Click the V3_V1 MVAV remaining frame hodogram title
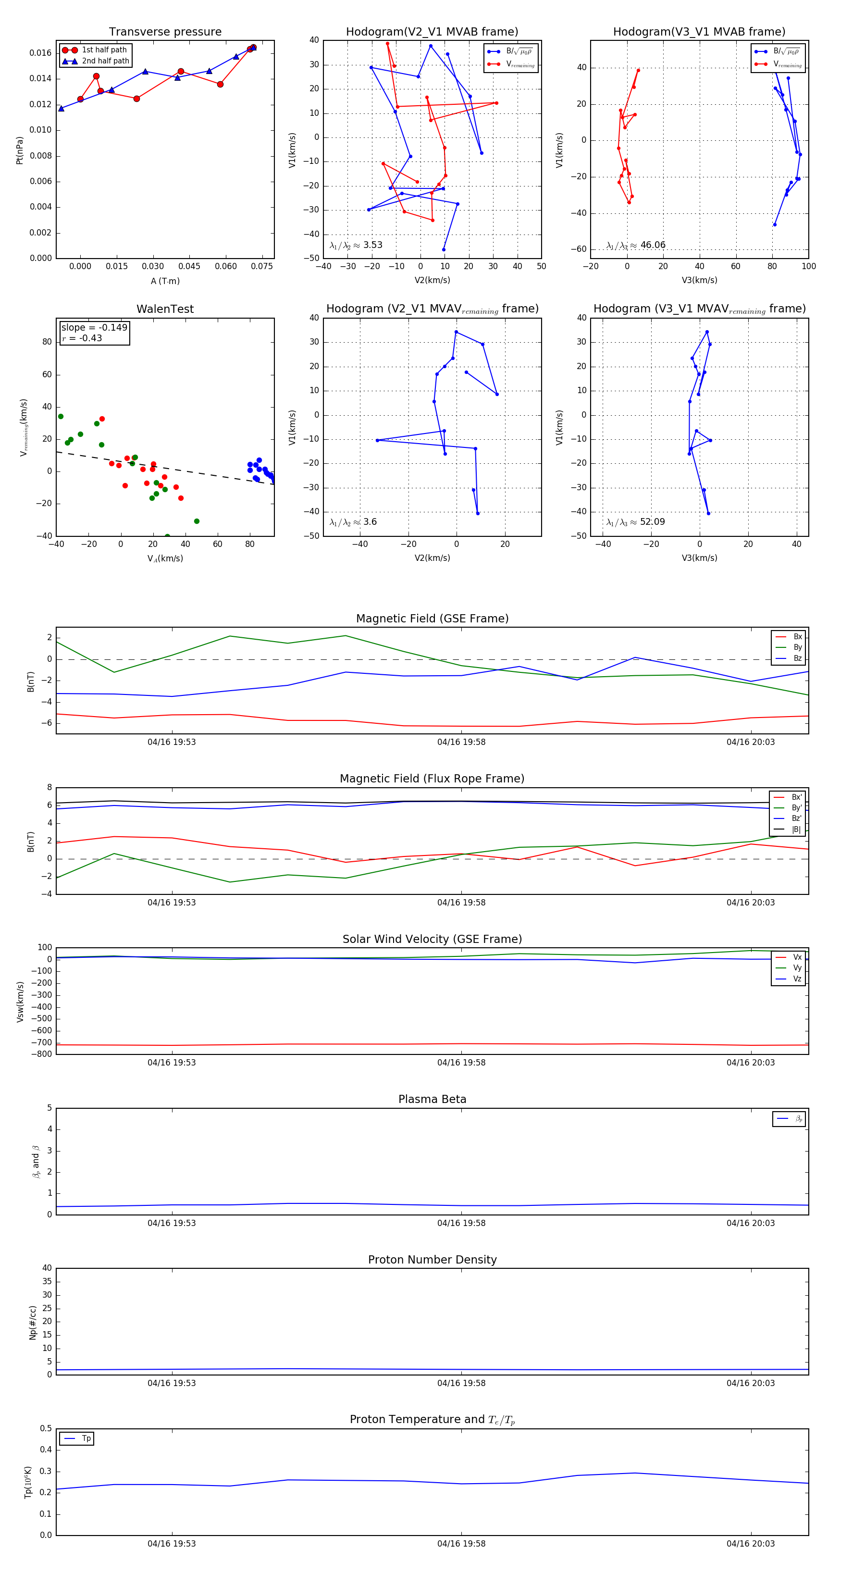865x1586 pixels. coord(699,309)
